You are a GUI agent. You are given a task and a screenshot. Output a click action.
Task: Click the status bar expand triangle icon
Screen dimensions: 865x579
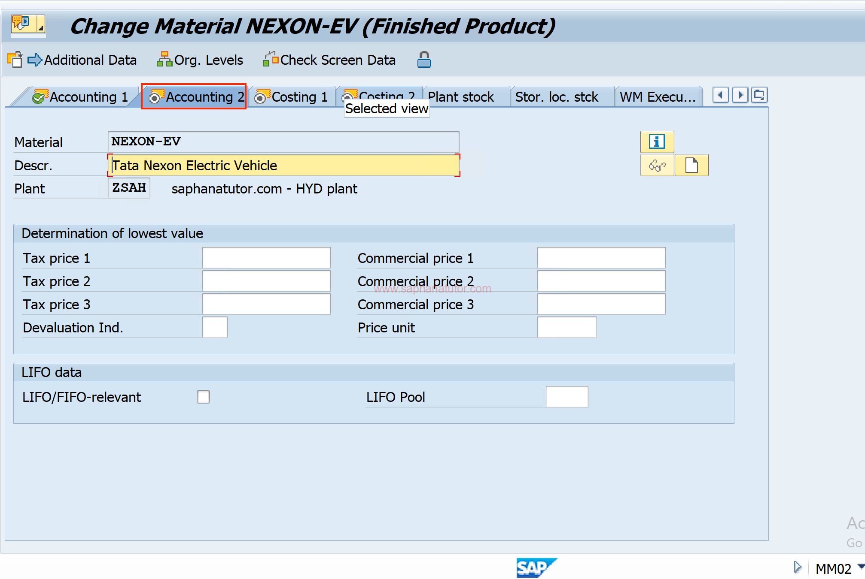point(798,567)
